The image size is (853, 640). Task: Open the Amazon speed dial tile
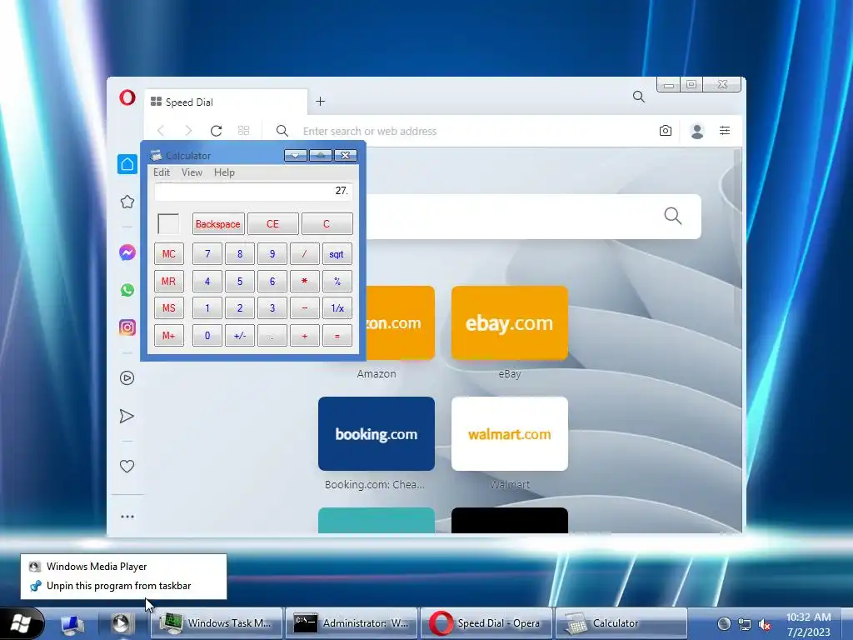401,323
